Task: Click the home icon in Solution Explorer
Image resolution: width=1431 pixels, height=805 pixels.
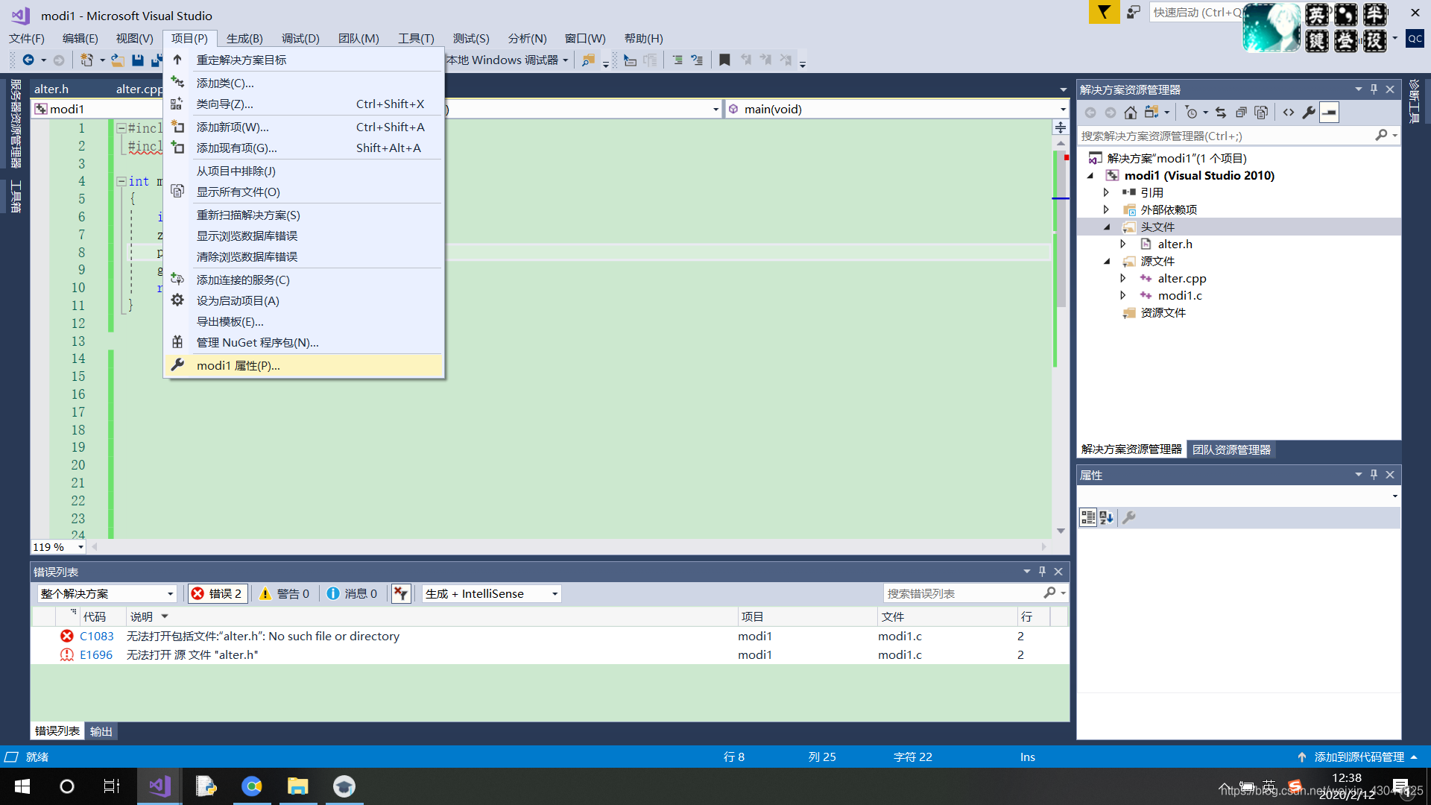Action: (1131, 113)
